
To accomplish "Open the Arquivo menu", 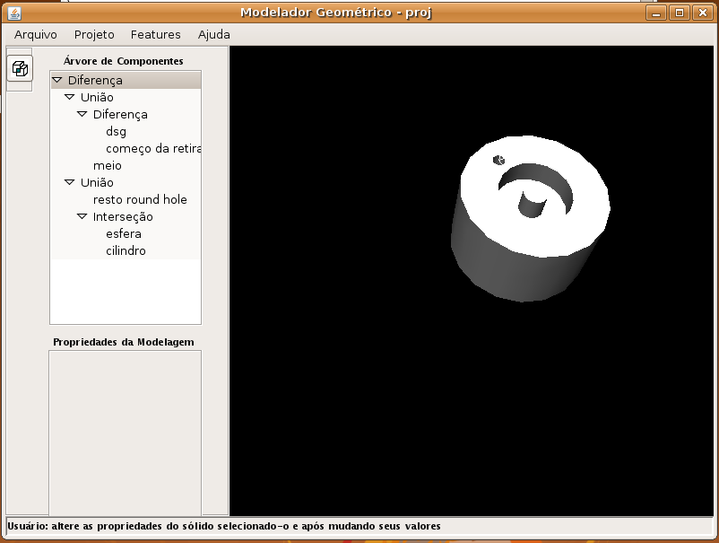I will pos(36,34).
